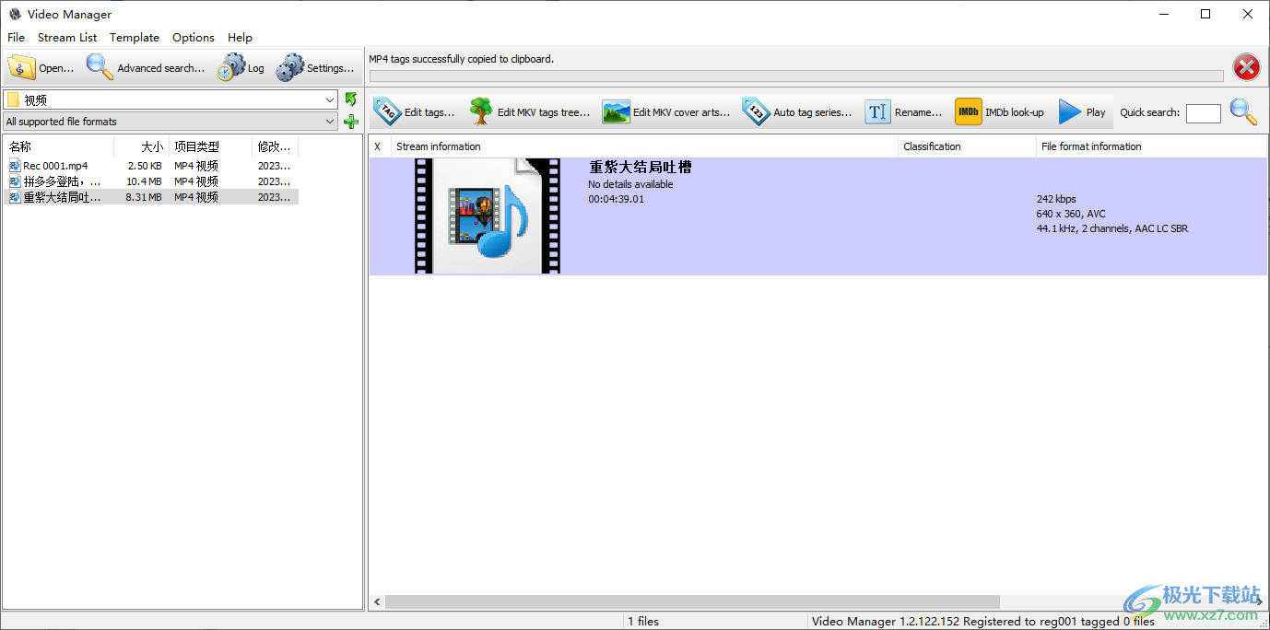The image size is (1270, 630).
Task: Expand the 视频 folder dropdown
Action: [x=330, y=99]
